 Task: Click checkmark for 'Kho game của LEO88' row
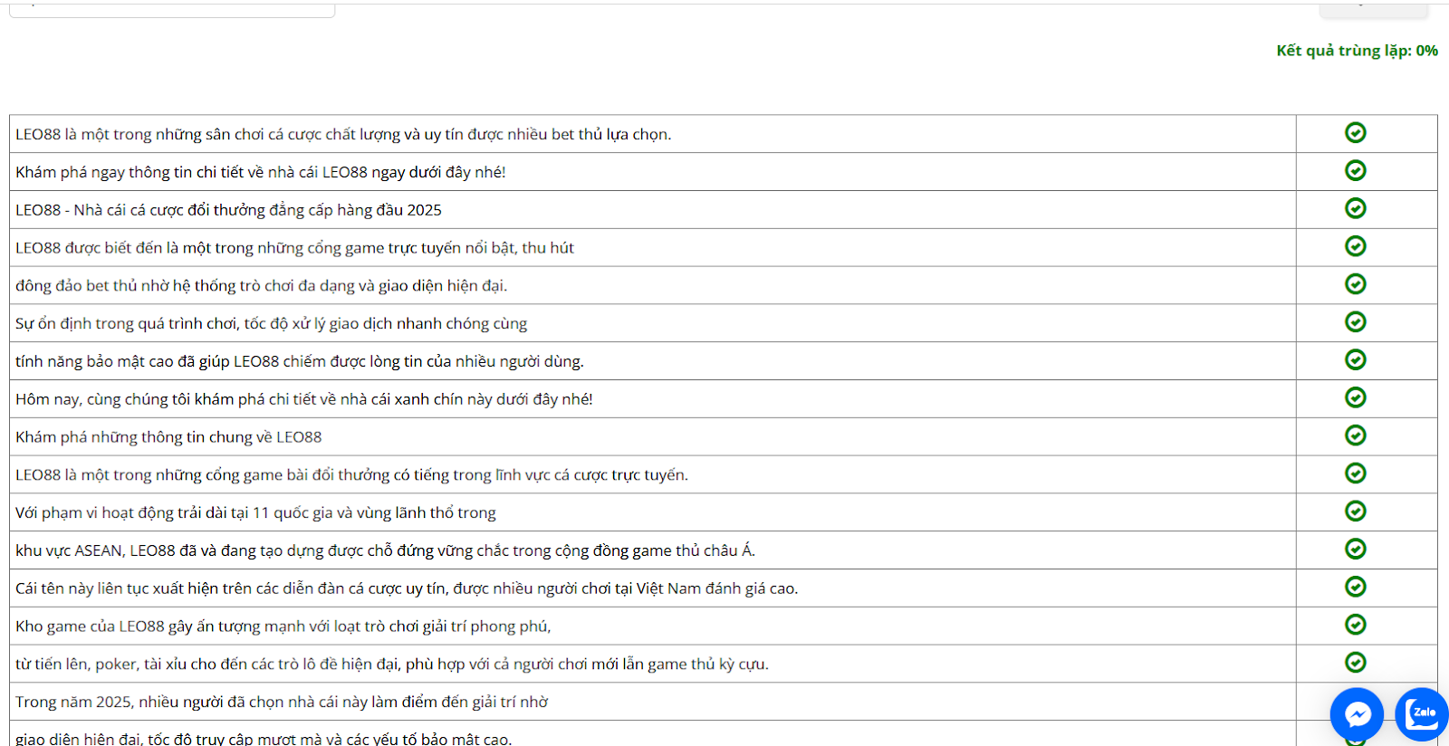(x=1355, y=625)
